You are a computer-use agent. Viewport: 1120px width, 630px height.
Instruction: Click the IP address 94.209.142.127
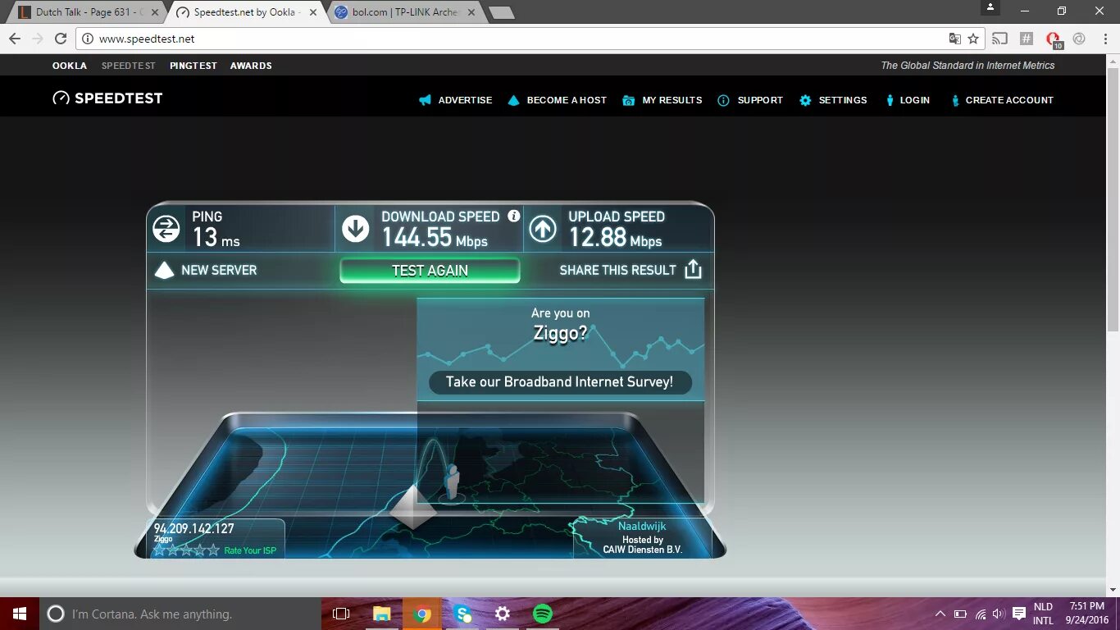point(194,528)
